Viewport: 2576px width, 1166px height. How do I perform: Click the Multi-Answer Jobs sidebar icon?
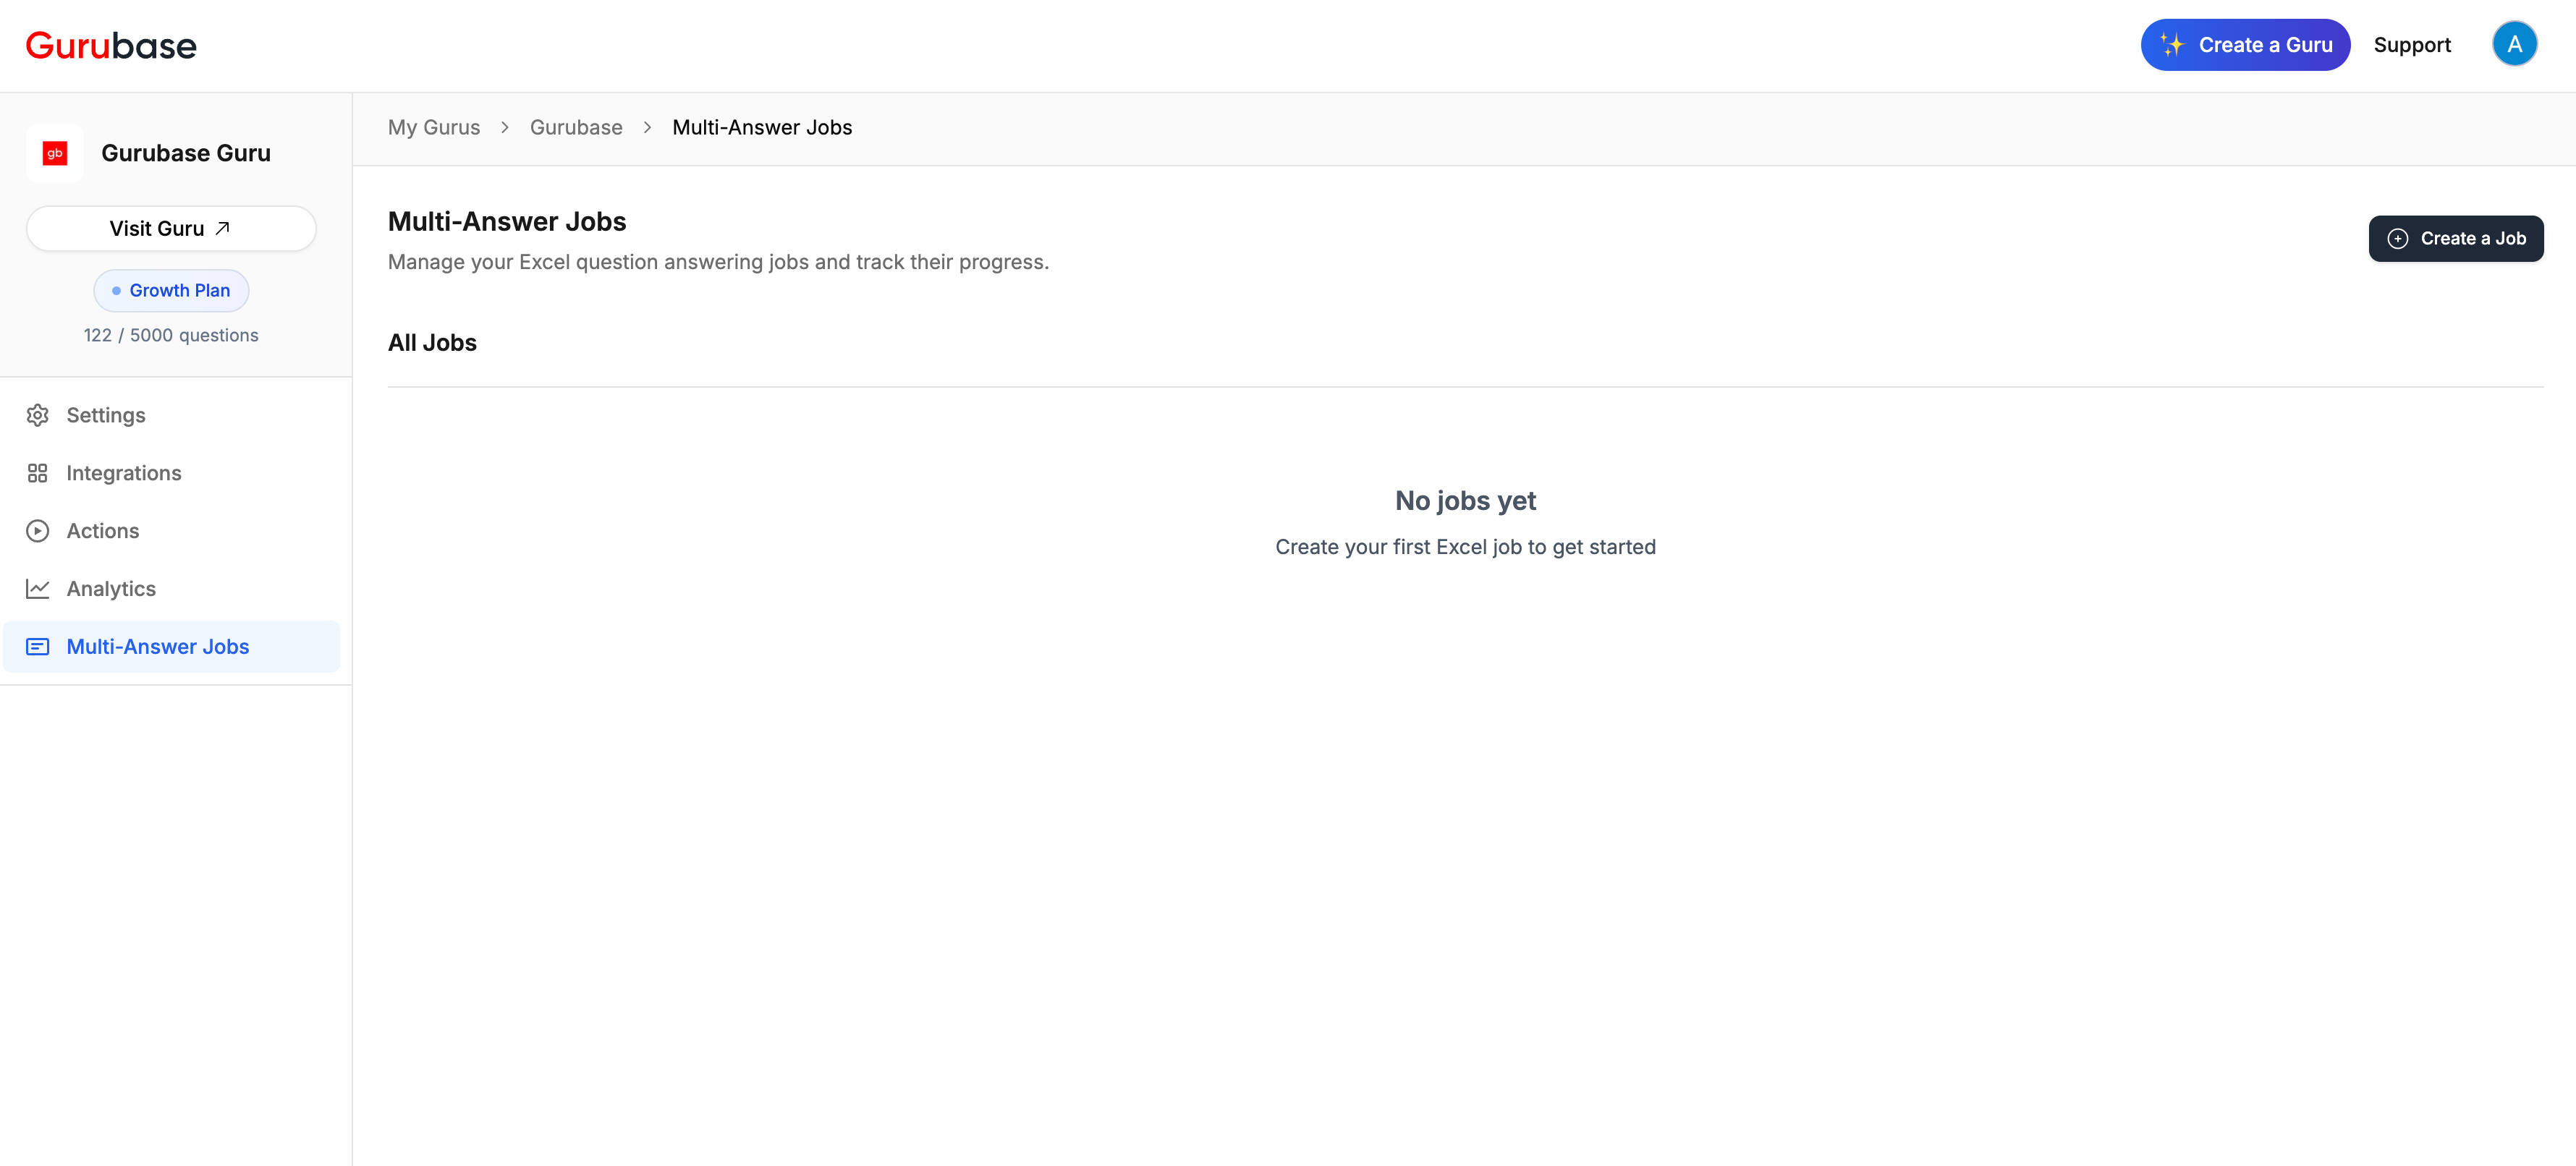coord(38,647)
